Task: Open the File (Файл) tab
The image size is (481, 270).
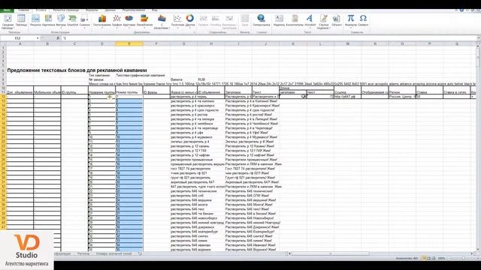Action: pyautogui.click(x=7, y=10)
